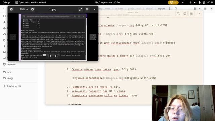The width and height of the screenshot is (215, 121).
Task: Close the report.md editor window
Action: pyautogui.click(x=199, y=14)
